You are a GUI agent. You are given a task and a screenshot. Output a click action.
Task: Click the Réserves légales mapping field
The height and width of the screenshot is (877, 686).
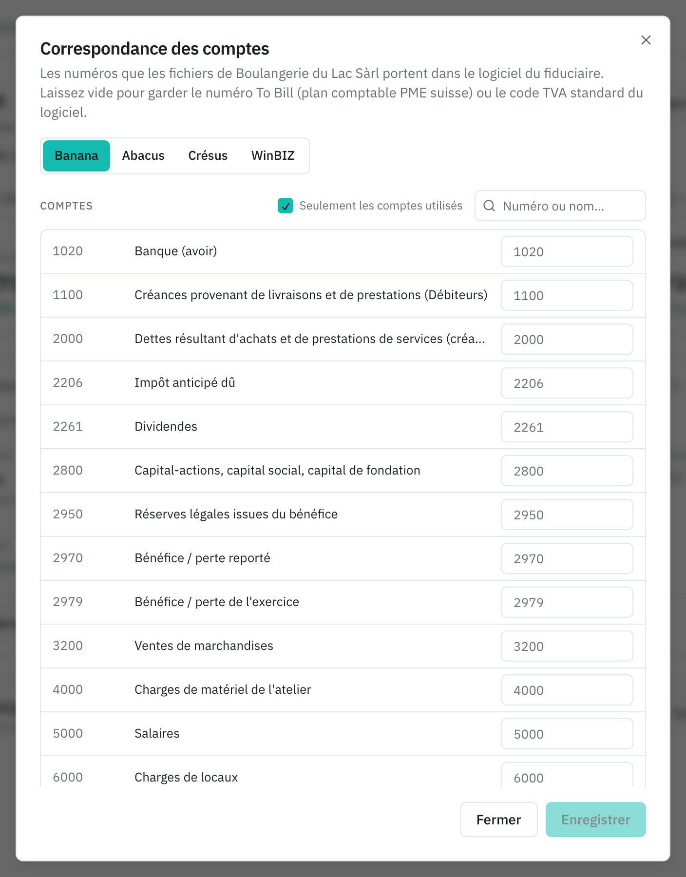(567, 515)
